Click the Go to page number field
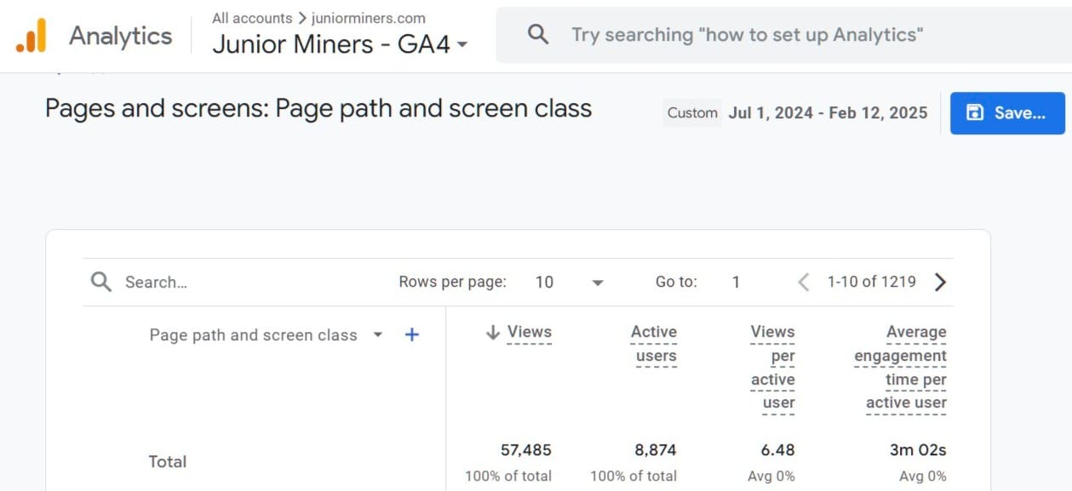This screenshot has width=1072, height=491. [x=737, y=283]
